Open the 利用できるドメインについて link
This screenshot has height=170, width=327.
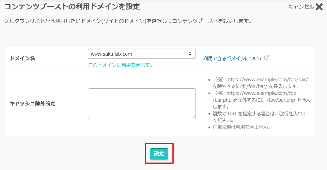233,58
